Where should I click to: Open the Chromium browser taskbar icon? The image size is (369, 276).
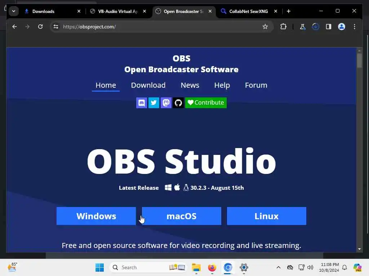[x=228, y=267]
